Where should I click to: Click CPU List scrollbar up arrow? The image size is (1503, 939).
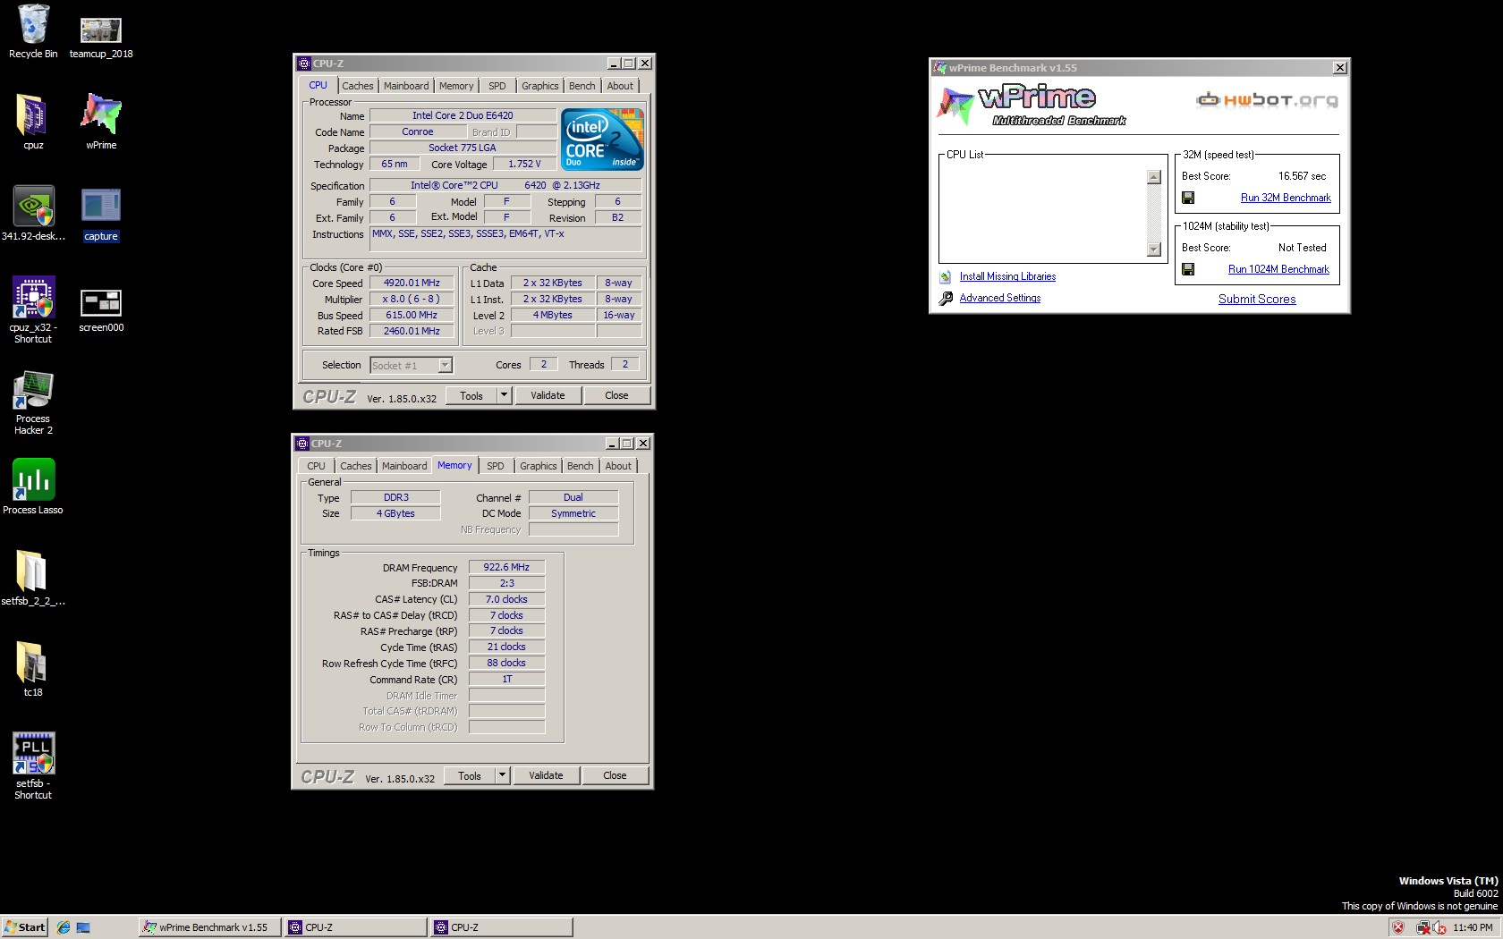[1154, 177]
